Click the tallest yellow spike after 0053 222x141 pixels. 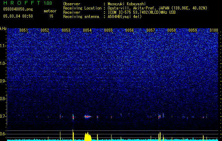[73, 135]
